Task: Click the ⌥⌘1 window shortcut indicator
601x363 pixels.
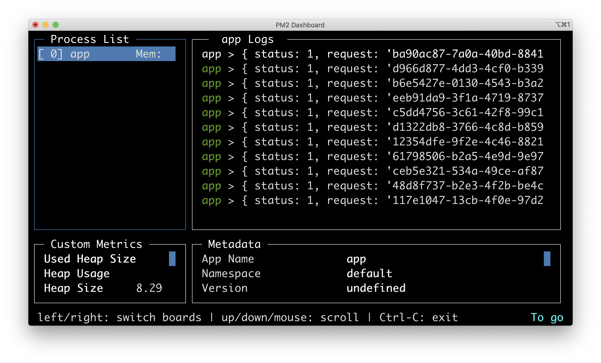Action: point(563,24)
